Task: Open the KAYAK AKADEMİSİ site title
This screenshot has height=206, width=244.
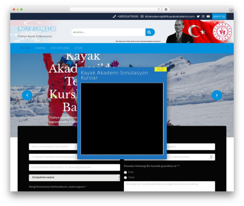Action: point(37,29)
